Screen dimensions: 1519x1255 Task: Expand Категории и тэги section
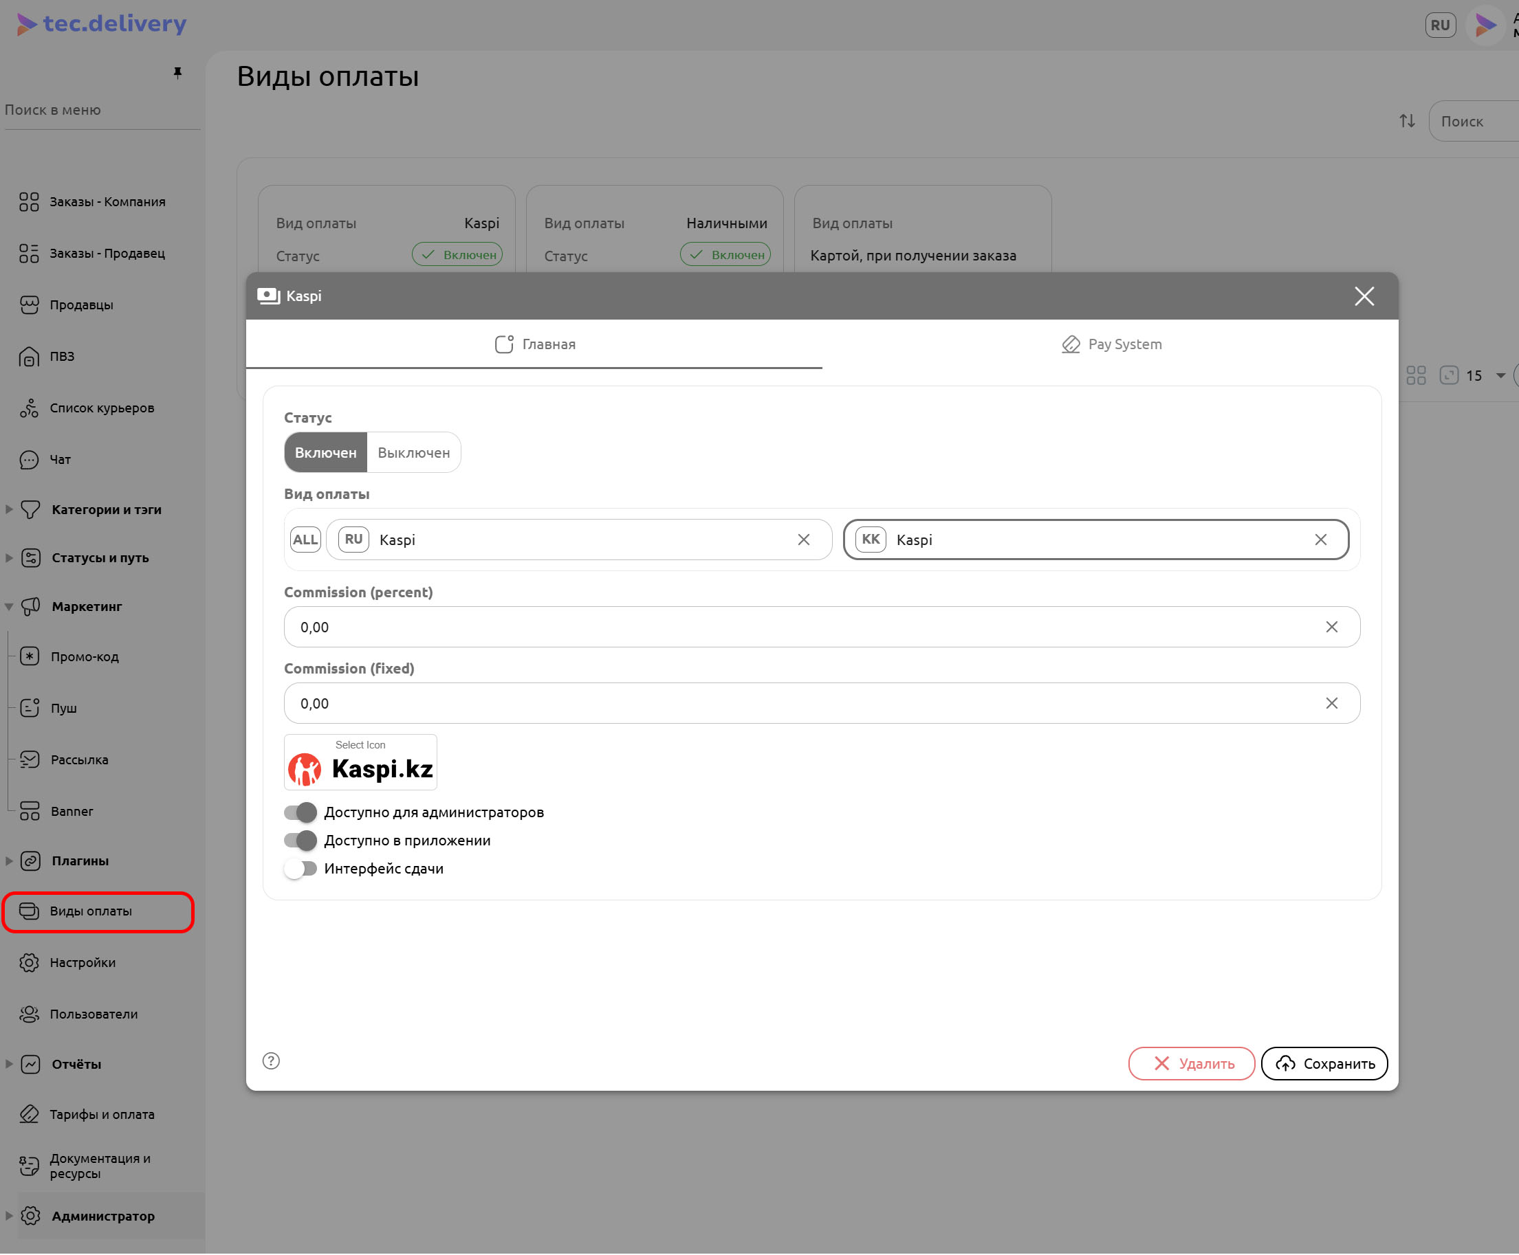coord(10,510)
